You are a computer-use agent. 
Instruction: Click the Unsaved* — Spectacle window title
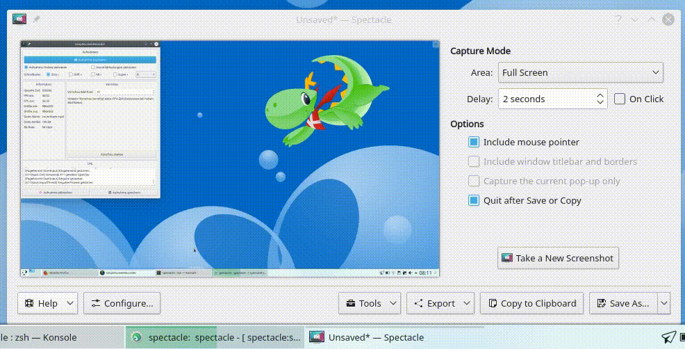pyautogui.click(x=343, y=19)
